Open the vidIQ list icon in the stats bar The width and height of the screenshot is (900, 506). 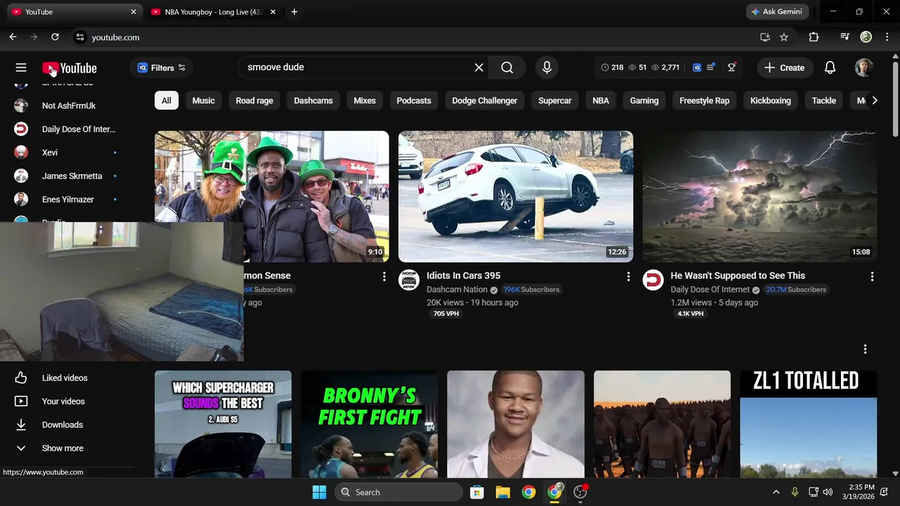pyautogui.click(x=711, y=67)
